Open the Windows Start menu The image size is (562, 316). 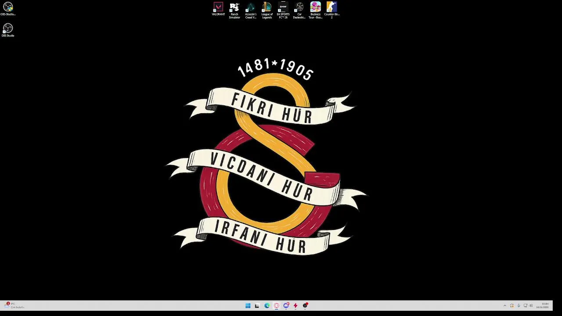[248, 305]
